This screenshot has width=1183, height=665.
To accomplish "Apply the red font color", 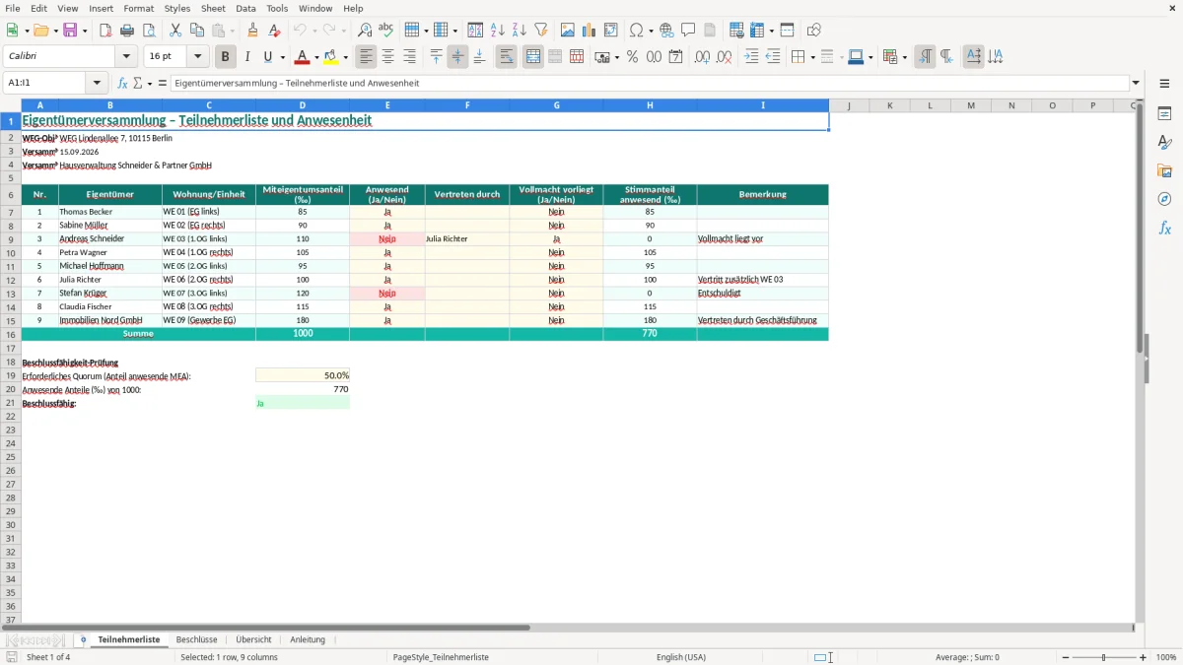I will click(x=304, y=57).
